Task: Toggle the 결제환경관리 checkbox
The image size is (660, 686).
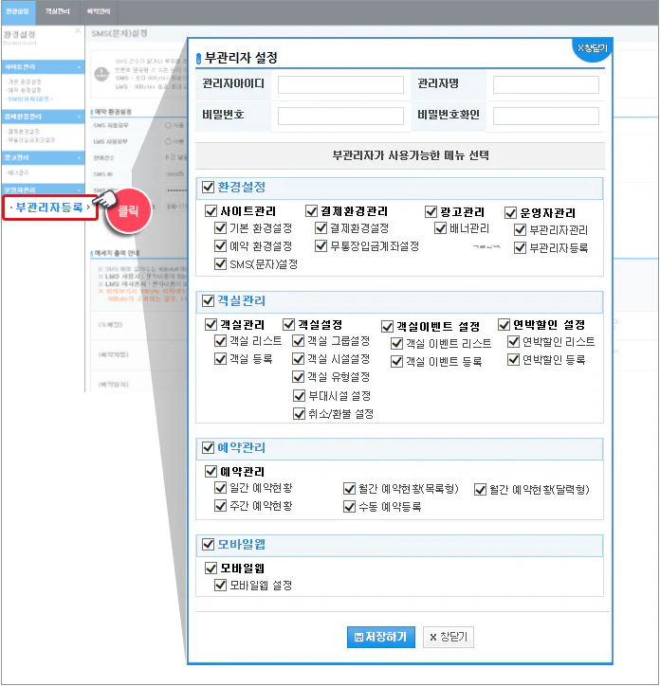Action: click(311, 211)
